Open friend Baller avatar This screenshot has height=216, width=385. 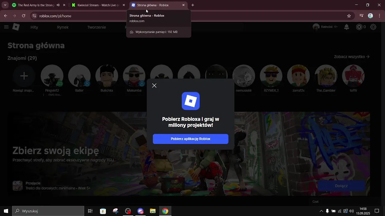pos(79,76)
